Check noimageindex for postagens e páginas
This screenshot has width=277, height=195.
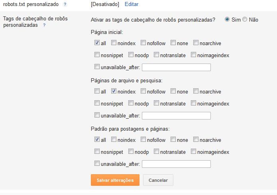[194, 151]
